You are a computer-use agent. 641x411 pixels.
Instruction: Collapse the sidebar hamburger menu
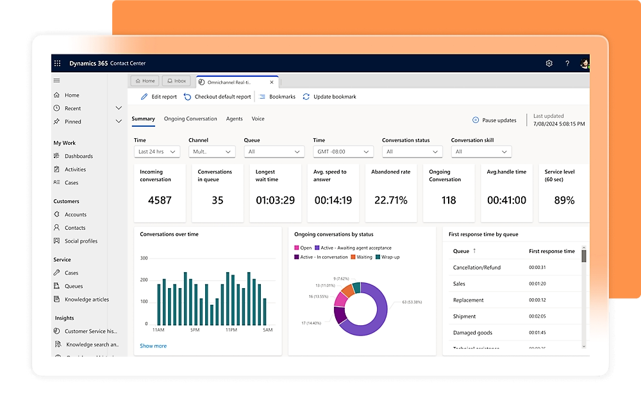pos(57,81)
